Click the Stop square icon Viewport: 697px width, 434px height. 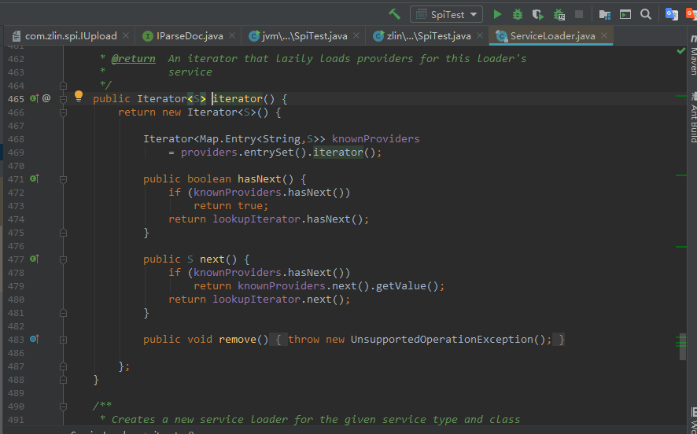pyautogui.click(x=579, y=14)
